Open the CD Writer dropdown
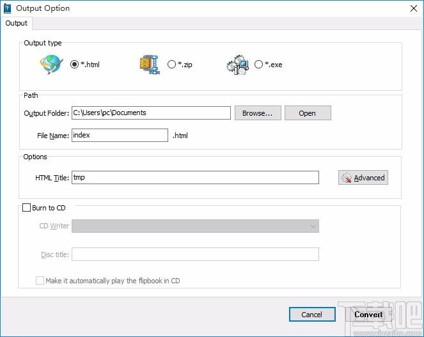Screen dimensions: 424x337 click(x=195, y=226)
